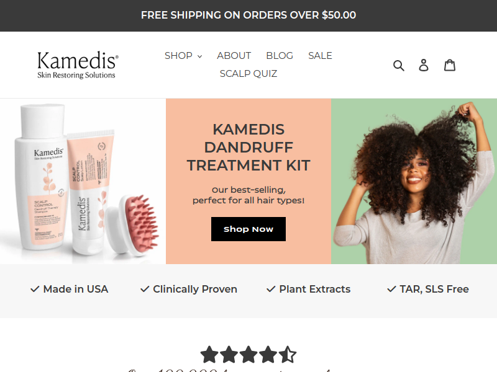Expand the SHOP dropdown menu

tap(183, 56)
